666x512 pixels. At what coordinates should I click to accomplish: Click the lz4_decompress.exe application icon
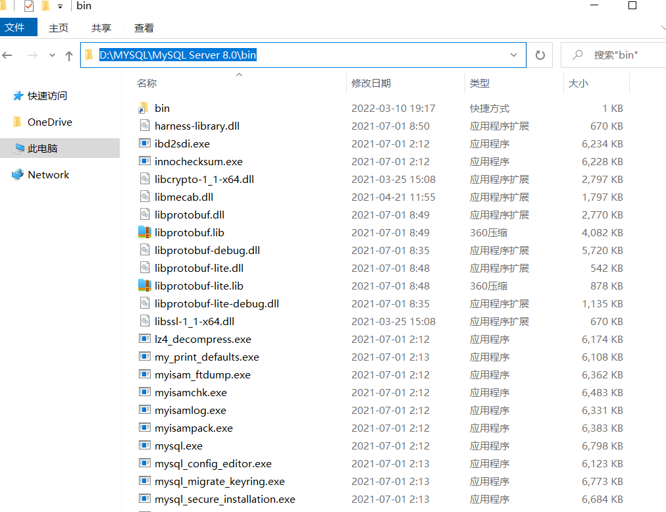145,339
